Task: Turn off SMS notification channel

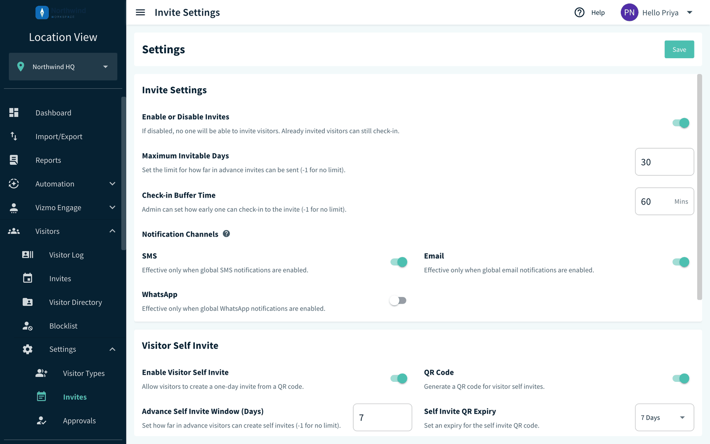Action: click(x=398, y=262)
